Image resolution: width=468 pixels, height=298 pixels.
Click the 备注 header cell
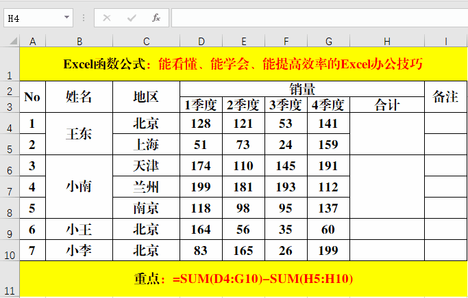tap(446, 97)
